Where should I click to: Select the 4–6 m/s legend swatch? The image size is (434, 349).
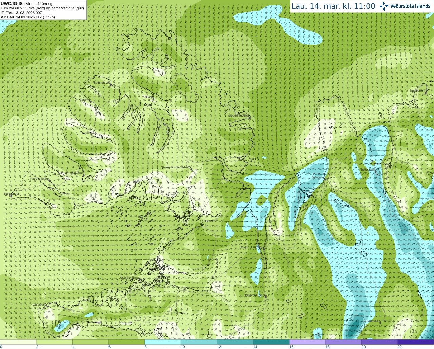pyautogui.click(x=90, y=342)
